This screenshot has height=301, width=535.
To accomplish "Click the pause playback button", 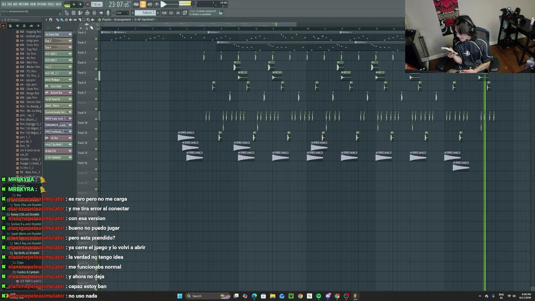I will (74, 5).
